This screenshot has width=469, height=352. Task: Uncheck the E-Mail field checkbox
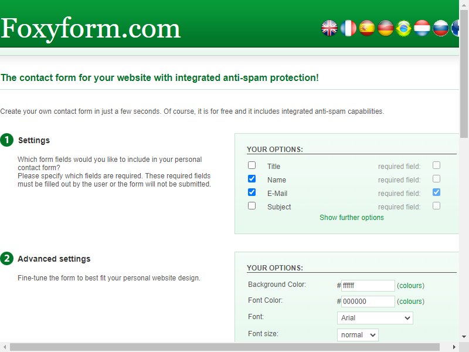[252, 192]
